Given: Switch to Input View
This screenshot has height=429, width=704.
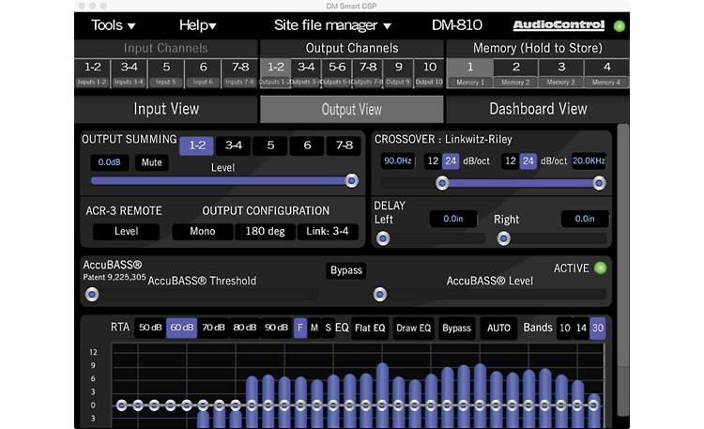Looking at the screenshot, I should [166, 109].
